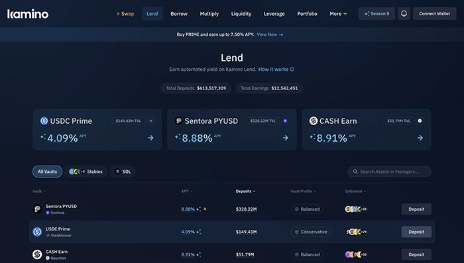Click the Steakhouse manager label in table
The height and width of the screenshot is (263, 464).
click(58, 235)
